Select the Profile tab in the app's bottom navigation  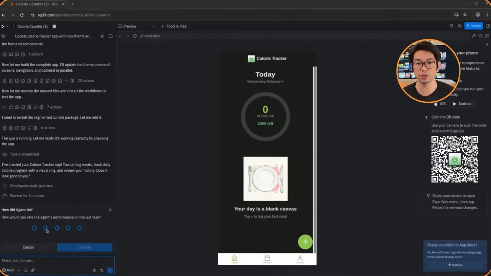(x=300, y=259)
